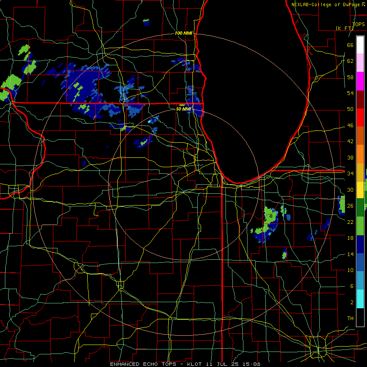Image resolution: width=367 pixels, height=367 pixels.
Task: Click the 'KLOT' radar site identifier
Action: pyautogui.click(x=195, y=364)
